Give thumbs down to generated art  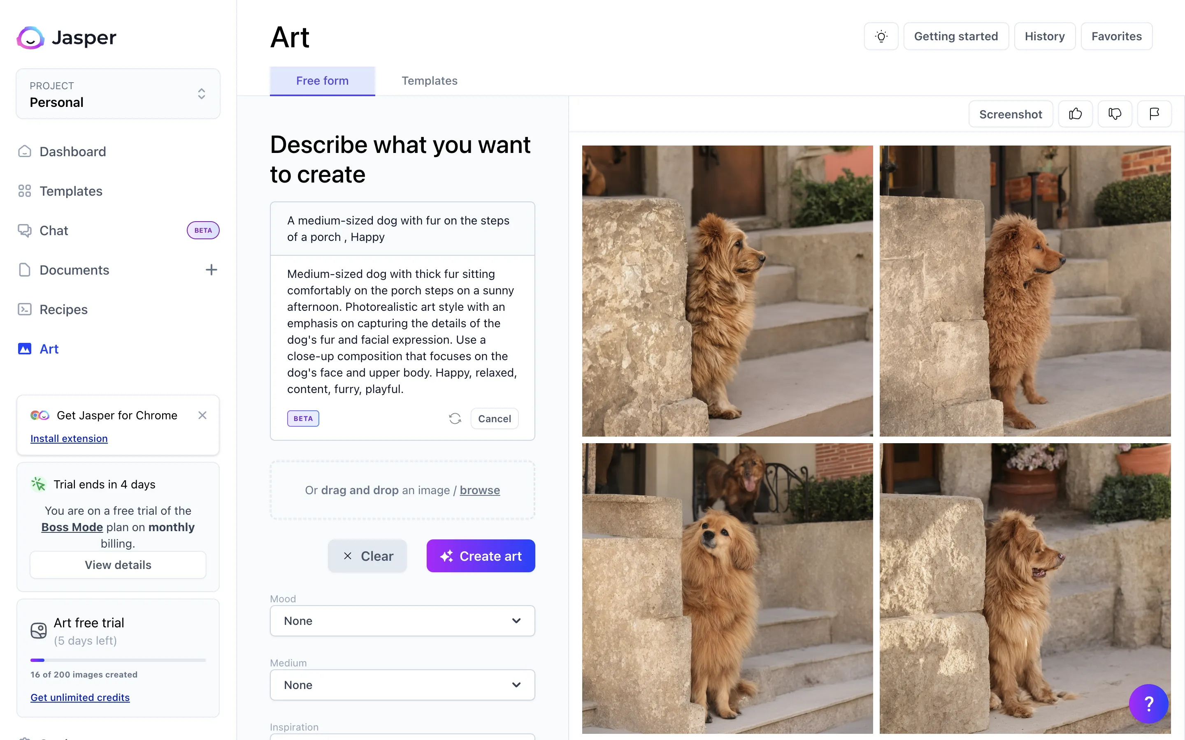tap(1115, 114)
